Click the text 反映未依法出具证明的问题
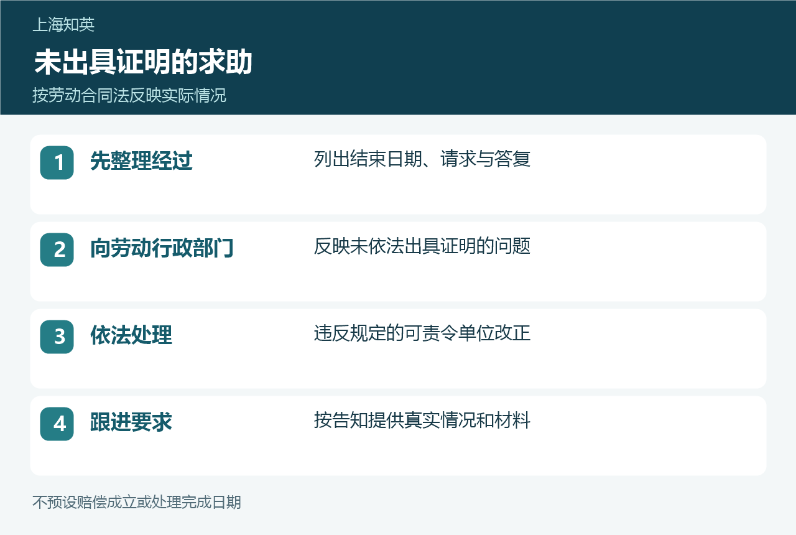 [x=422, y=246]
